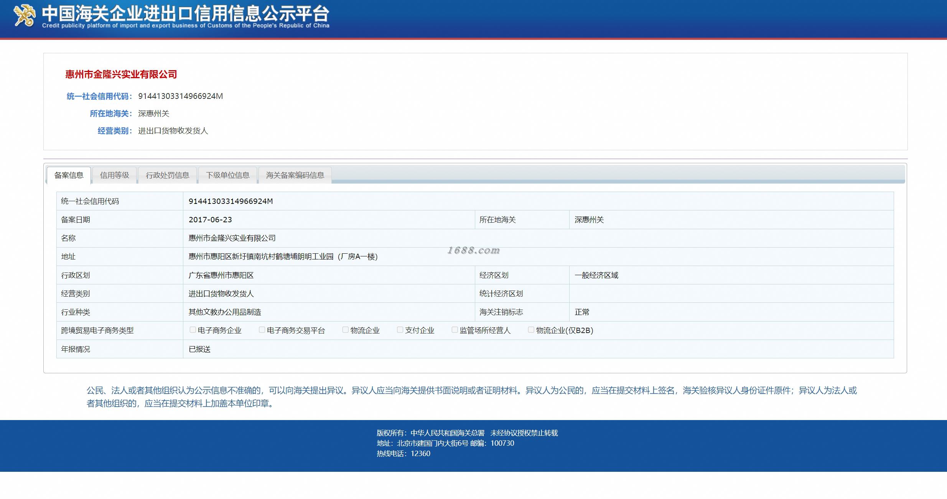Open the 行政处罚信息 tab
This screenshot has height=499, width=947.
[x=167, y=175]
